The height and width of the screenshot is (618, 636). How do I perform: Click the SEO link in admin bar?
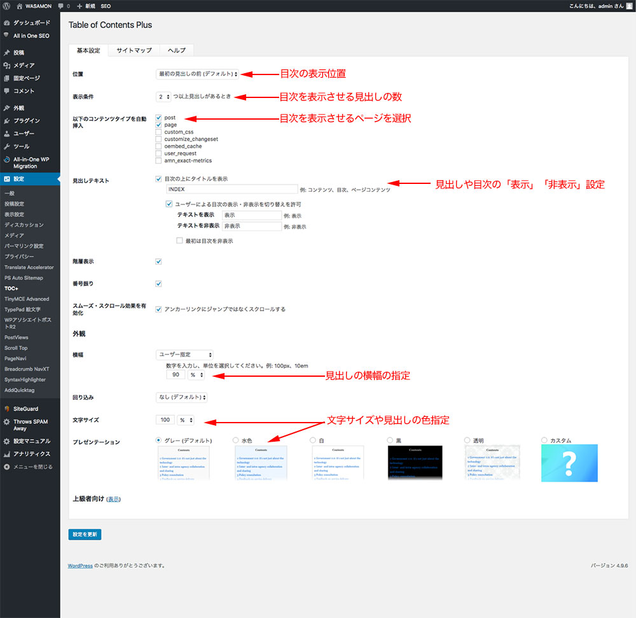(106, 6)
